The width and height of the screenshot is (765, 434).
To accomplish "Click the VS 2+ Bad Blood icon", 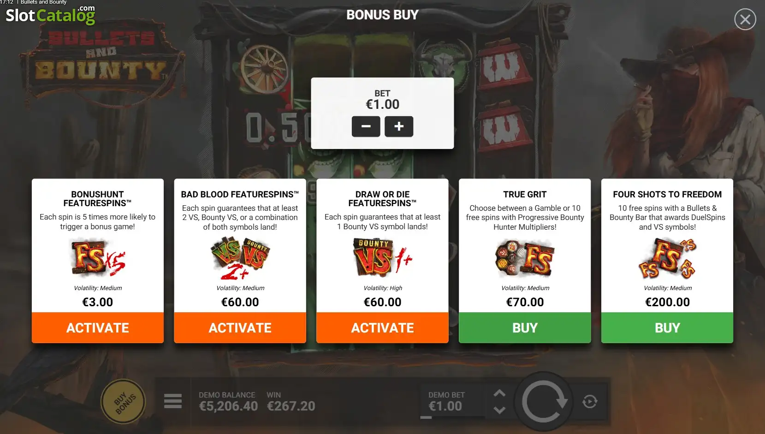I will [x=240, y=258].
